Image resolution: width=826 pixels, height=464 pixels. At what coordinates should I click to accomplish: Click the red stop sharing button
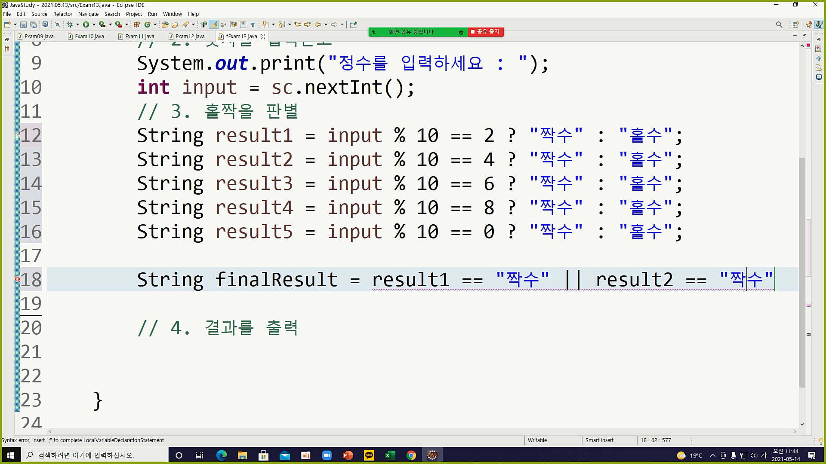point(485,32)
